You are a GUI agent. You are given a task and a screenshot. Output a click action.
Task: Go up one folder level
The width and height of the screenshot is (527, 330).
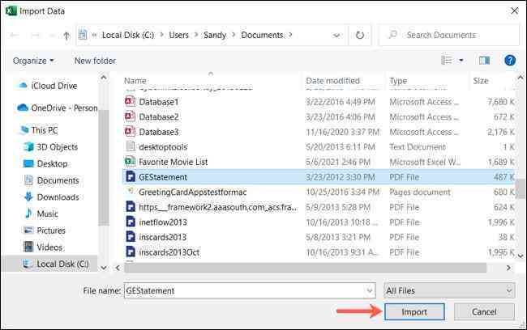66,36
